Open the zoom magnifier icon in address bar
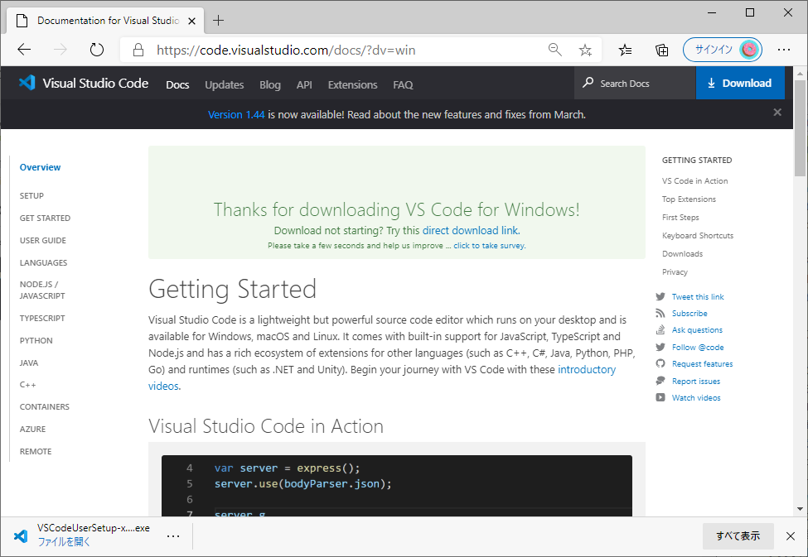 (554, 50)
